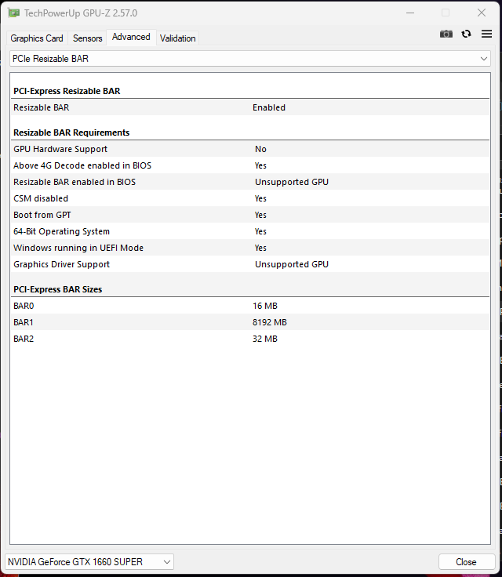Open the hamburger menu icon
The image size is (502, 577).
[486, 34]
